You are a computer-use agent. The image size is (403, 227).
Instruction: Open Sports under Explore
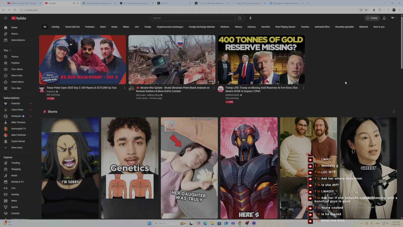(x=14, y=207)
